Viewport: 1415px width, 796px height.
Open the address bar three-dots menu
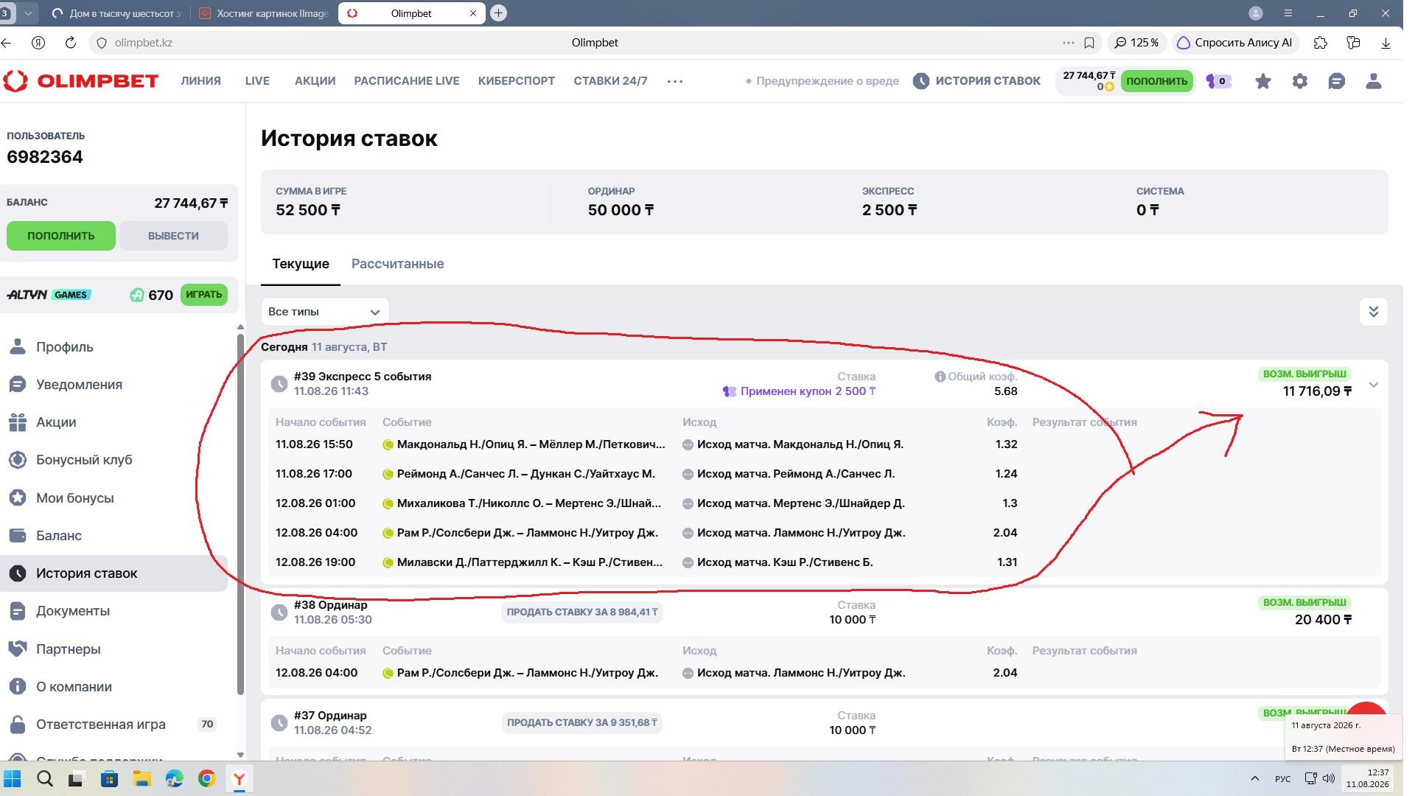(x=1069, y=43)
